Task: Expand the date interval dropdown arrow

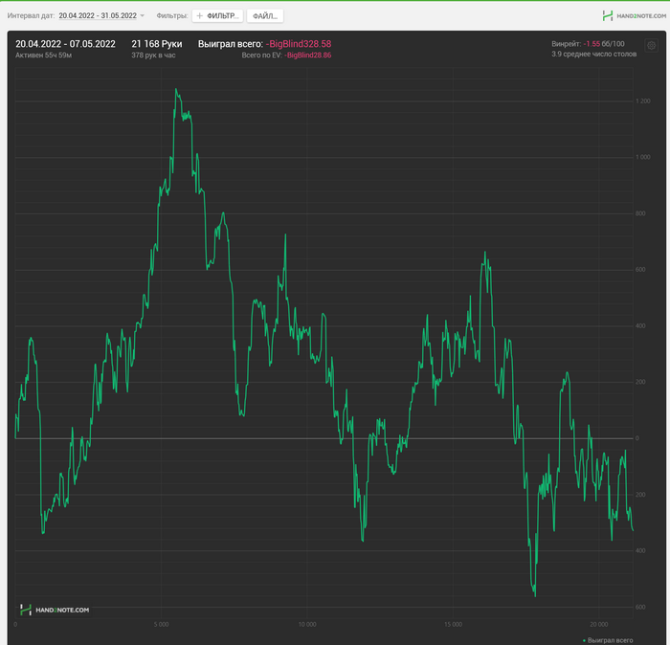Action: (143, 16)
